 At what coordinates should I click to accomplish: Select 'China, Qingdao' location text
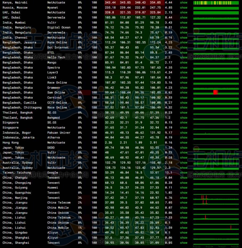pyautogui.click(x=15, y=233)
